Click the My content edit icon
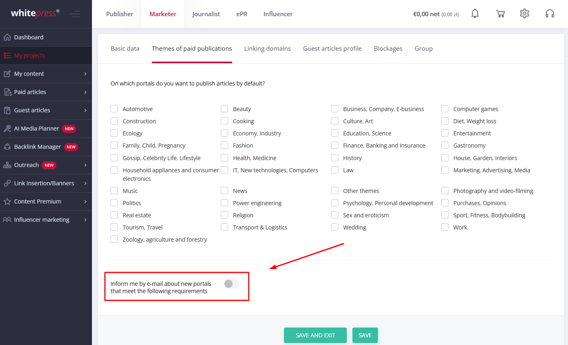568x345 pixels. pos(7,74)
